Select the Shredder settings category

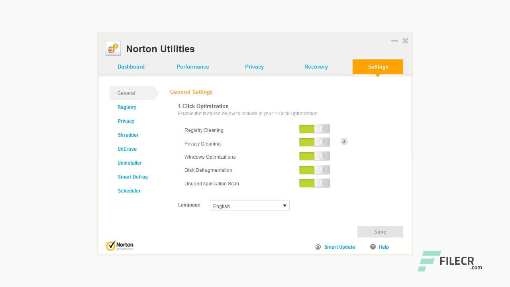pyautogui.click(x=128, y=135)
